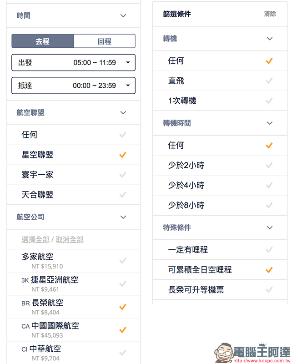Screen dimensions: 292x364
Task: Click the 取消全部 link
Action: click(70, 240)
